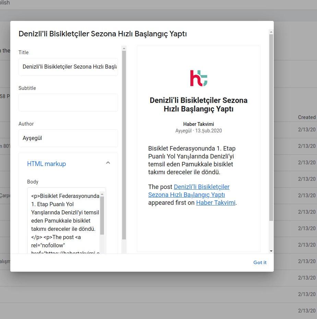Viewport: 317px width, 319px height.
Task: Click the Haber Takvimi logo in preview
Action: coord(199,78)
